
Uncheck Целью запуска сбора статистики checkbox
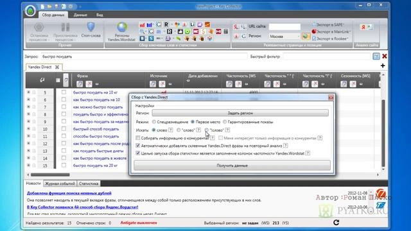(138, 153)
